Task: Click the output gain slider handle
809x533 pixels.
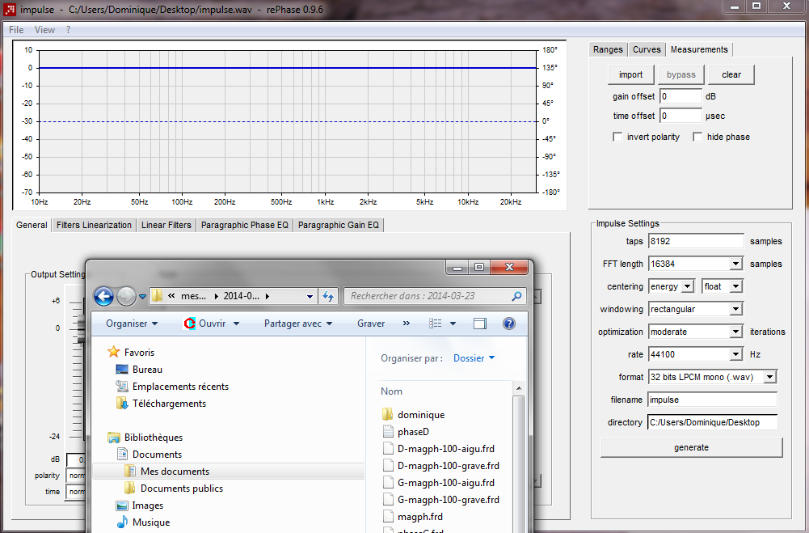Action: 81,329
